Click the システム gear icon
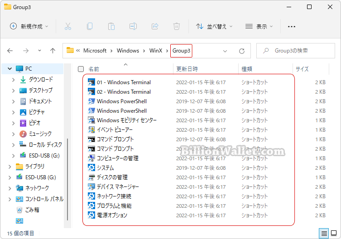 pos(91,167)
